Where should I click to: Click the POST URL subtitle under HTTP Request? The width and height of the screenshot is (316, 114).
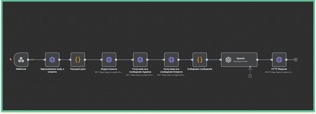coord(279,72)
